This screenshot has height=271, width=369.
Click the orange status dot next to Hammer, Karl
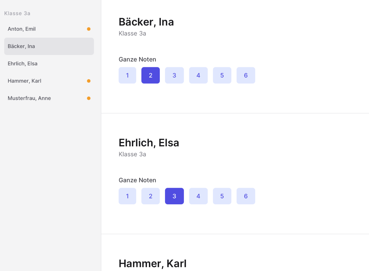pyautogui.click(x=89, y=81)
